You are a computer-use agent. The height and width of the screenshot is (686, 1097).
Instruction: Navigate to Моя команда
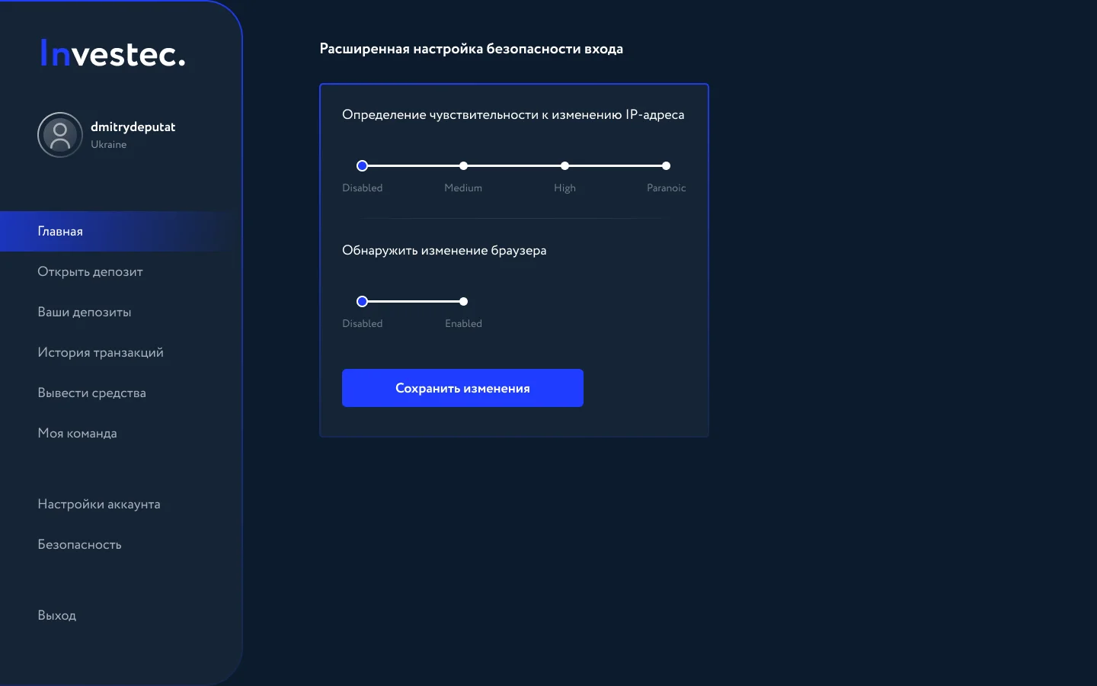click(x=77, y=433)
